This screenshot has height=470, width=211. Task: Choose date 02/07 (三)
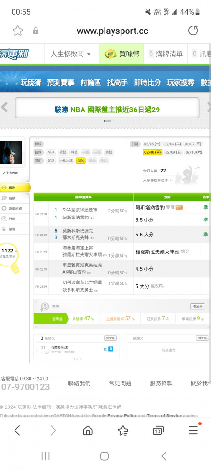pyautogui.click(x=193, y=144)
